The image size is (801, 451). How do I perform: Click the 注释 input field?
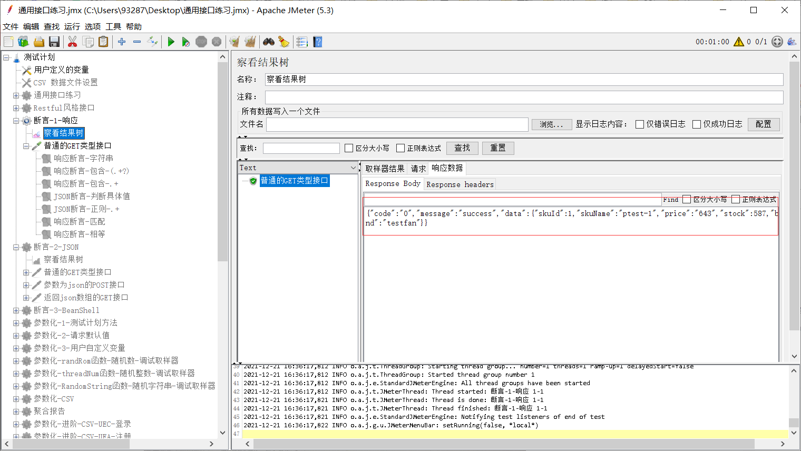point(524,97)
